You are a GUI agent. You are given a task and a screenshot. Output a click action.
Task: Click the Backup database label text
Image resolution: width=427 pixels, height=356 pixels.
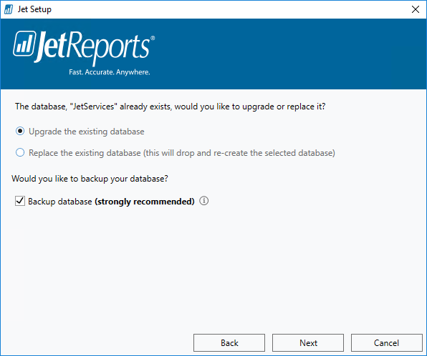coord(60,202)
